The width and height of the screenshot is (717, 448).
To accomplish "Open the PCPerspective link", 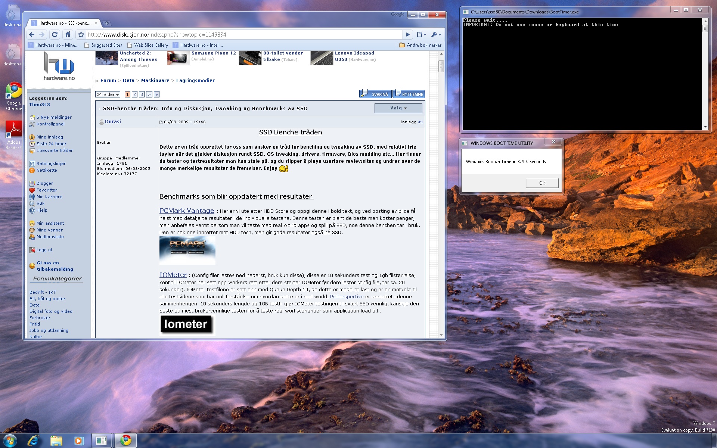I will pos(347,297).
